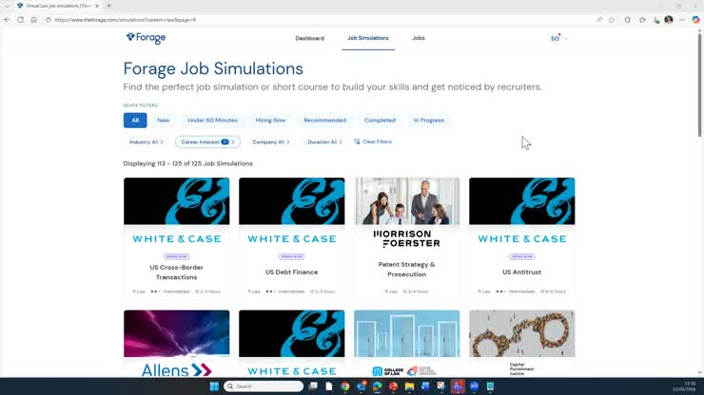
Task: Expand the Industry All filter dropdown
Action: coord(146,142)
